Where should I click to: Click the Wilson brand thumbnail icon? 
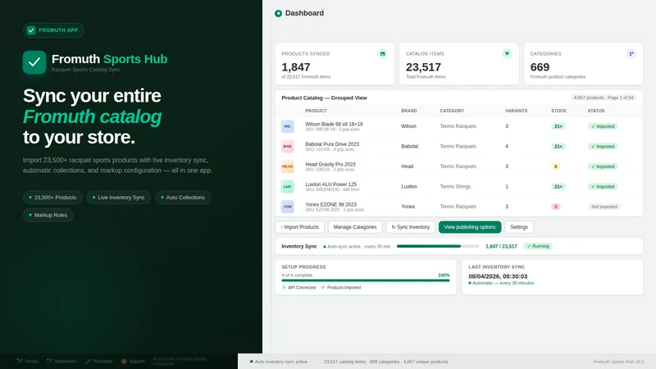(288, 126)
